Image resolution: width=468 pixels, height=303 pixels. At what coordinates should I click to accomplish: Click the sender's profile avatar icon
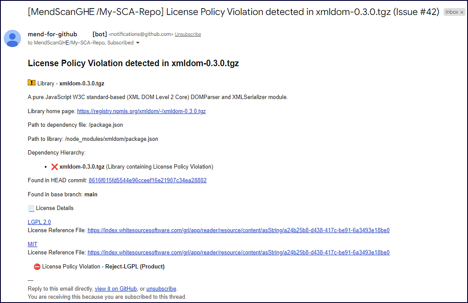13,38
